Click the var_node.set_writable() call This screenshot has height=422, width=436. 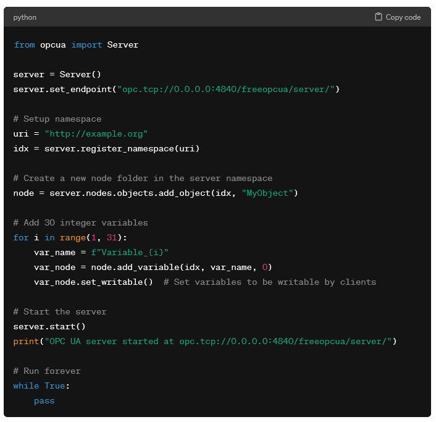tap(93, 282)
